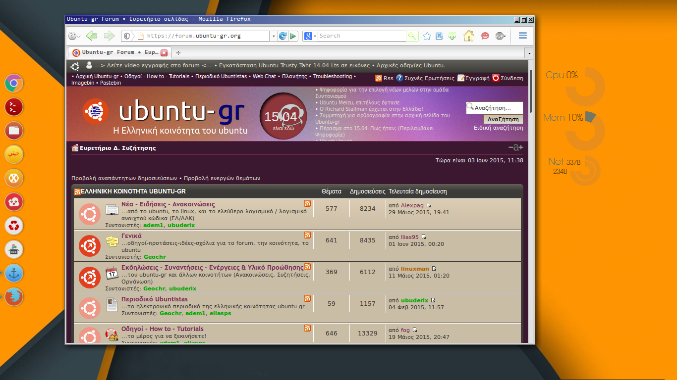Screen dimensions: 677x380
Task: Click the green search magnifier button
Action: 412,36
